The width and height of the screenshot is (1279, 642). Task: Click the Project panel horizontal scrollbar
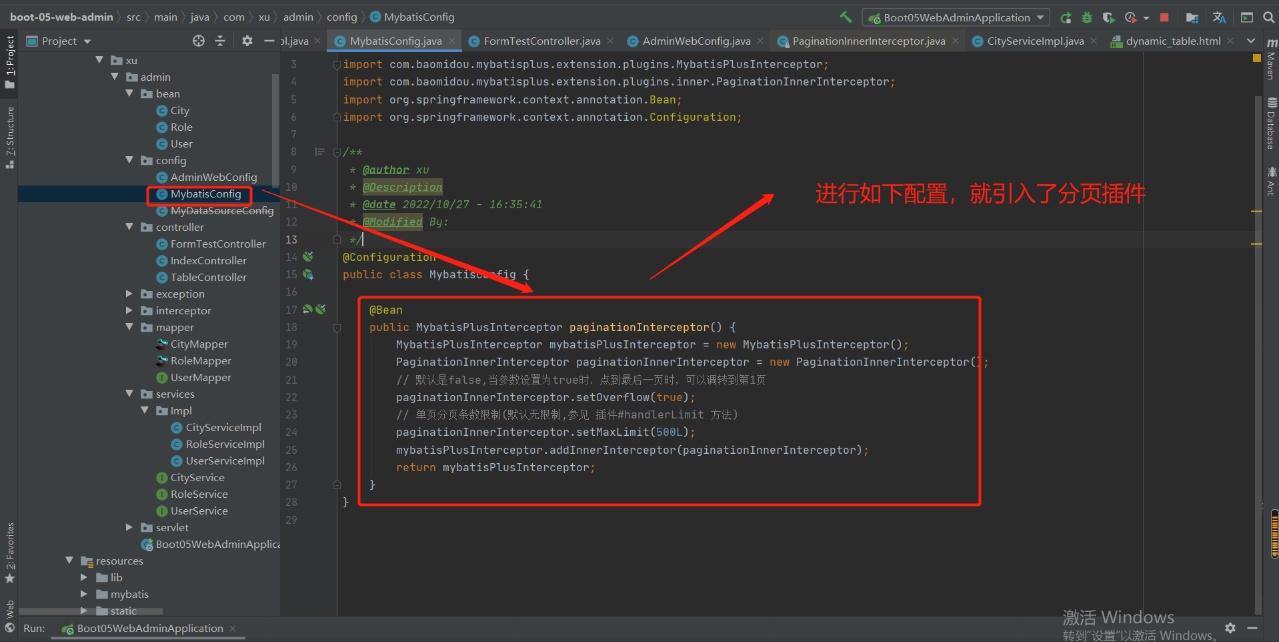91,611
